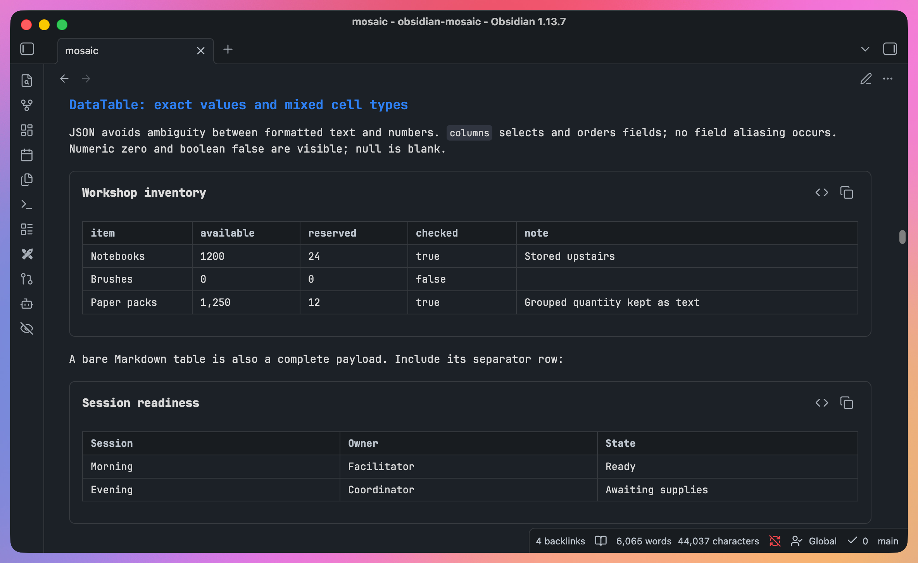Click the Paper packs cell
The height and width of the screenshot is (563, 918).
tap(137, 302)
